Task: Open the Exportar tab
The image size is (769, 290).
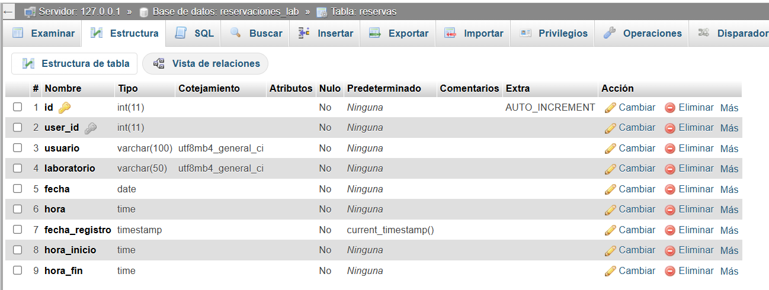Action: tap(399, 34)
